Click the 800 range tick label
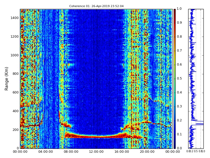This screenshot has height=158, width=210. [16, 74]
